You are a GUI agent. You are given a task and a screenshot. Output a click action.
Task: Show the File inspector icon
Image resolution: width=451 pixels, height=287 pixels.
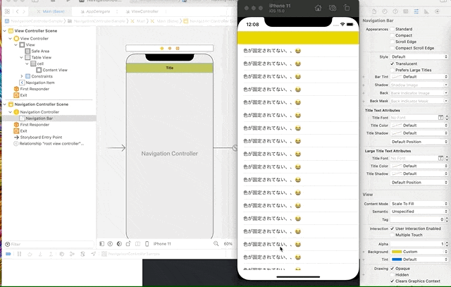[374, 11]
